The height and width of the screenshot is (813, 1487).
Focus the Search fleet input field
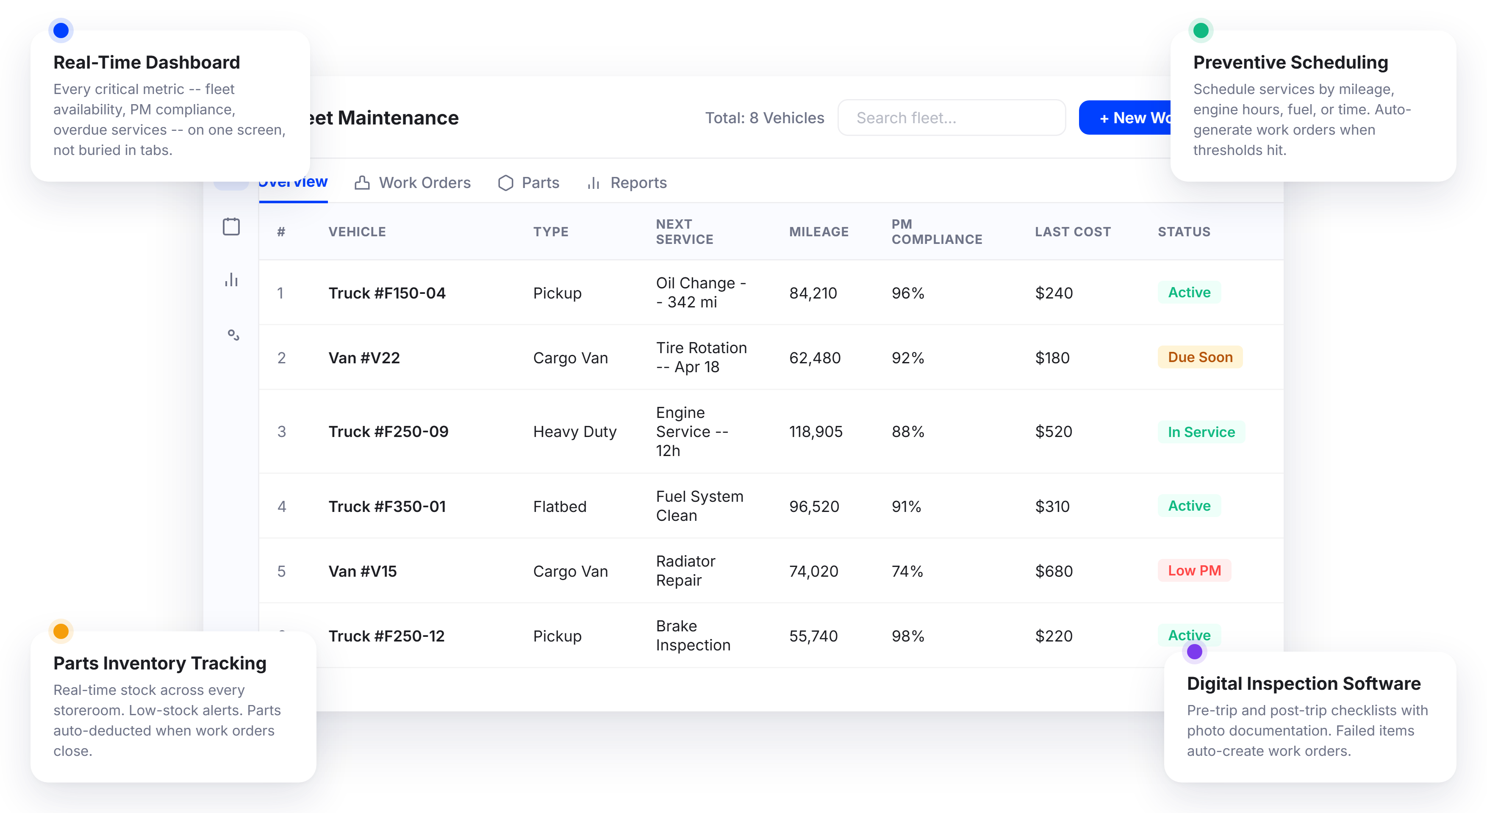[952, 118]
